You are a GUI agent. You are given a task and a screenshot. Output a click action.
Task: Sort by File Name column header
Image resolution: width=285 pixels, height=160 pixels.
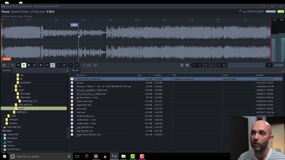click(x=81, y=75)
